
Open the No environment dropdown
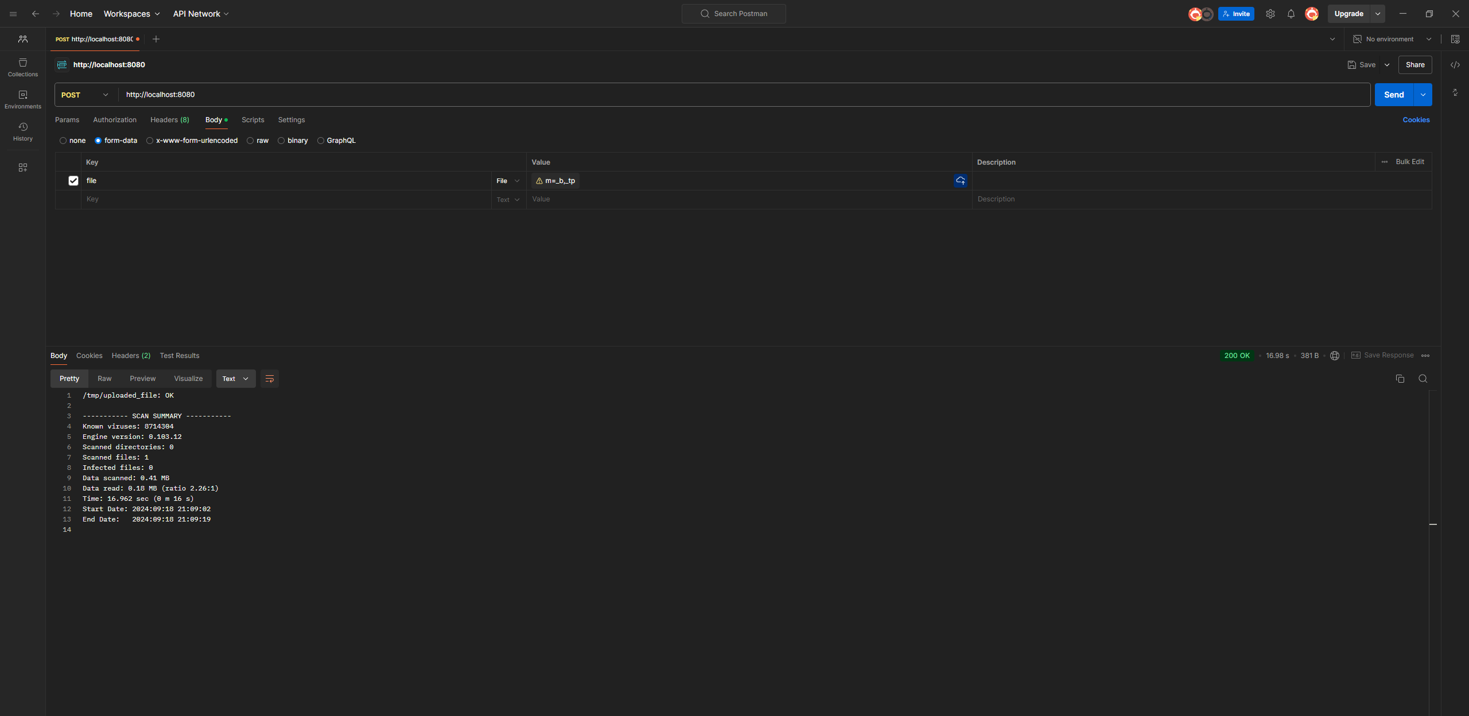point(1393,39)
